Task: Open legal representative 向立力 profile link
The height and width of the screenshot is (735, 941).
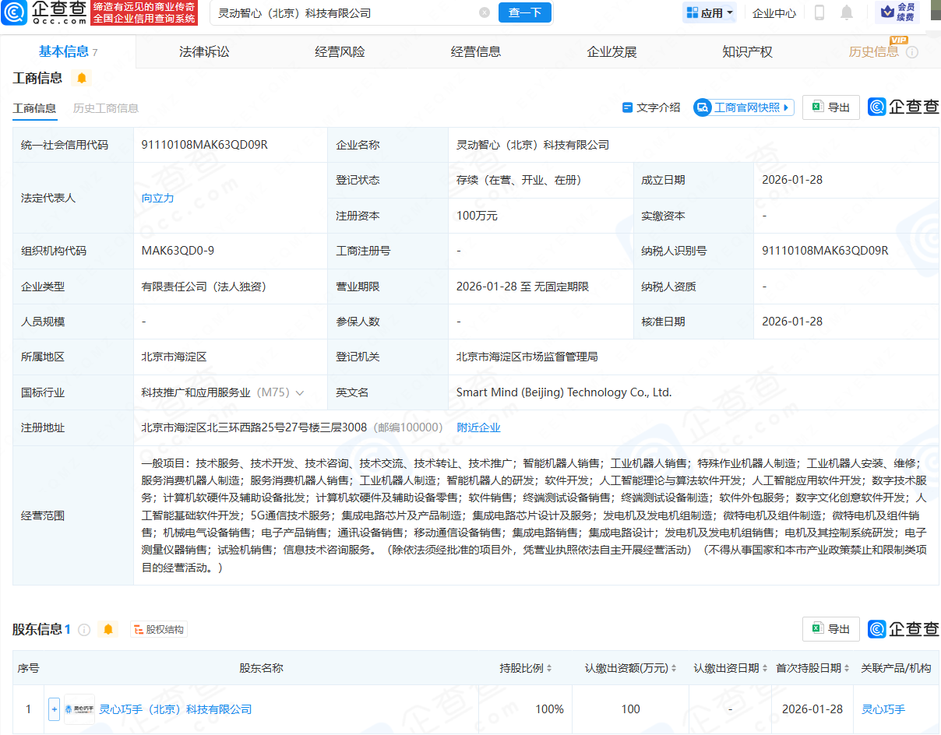Action: (157, 198)
